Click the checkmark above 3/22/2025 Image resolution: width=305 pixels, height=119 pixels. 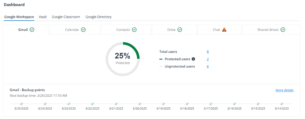point(92,104)
